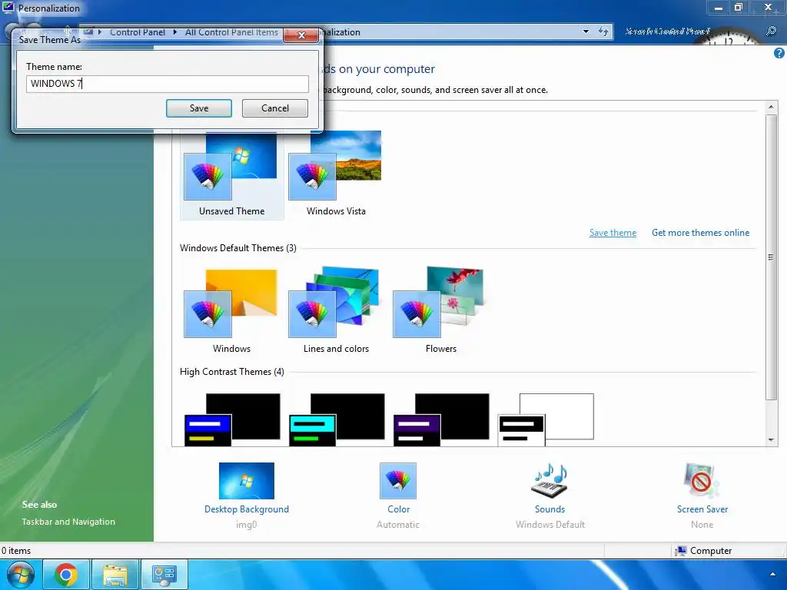Click the Save theme link
The height and width of the screenshot is (590, 787).
pos(613,233)
